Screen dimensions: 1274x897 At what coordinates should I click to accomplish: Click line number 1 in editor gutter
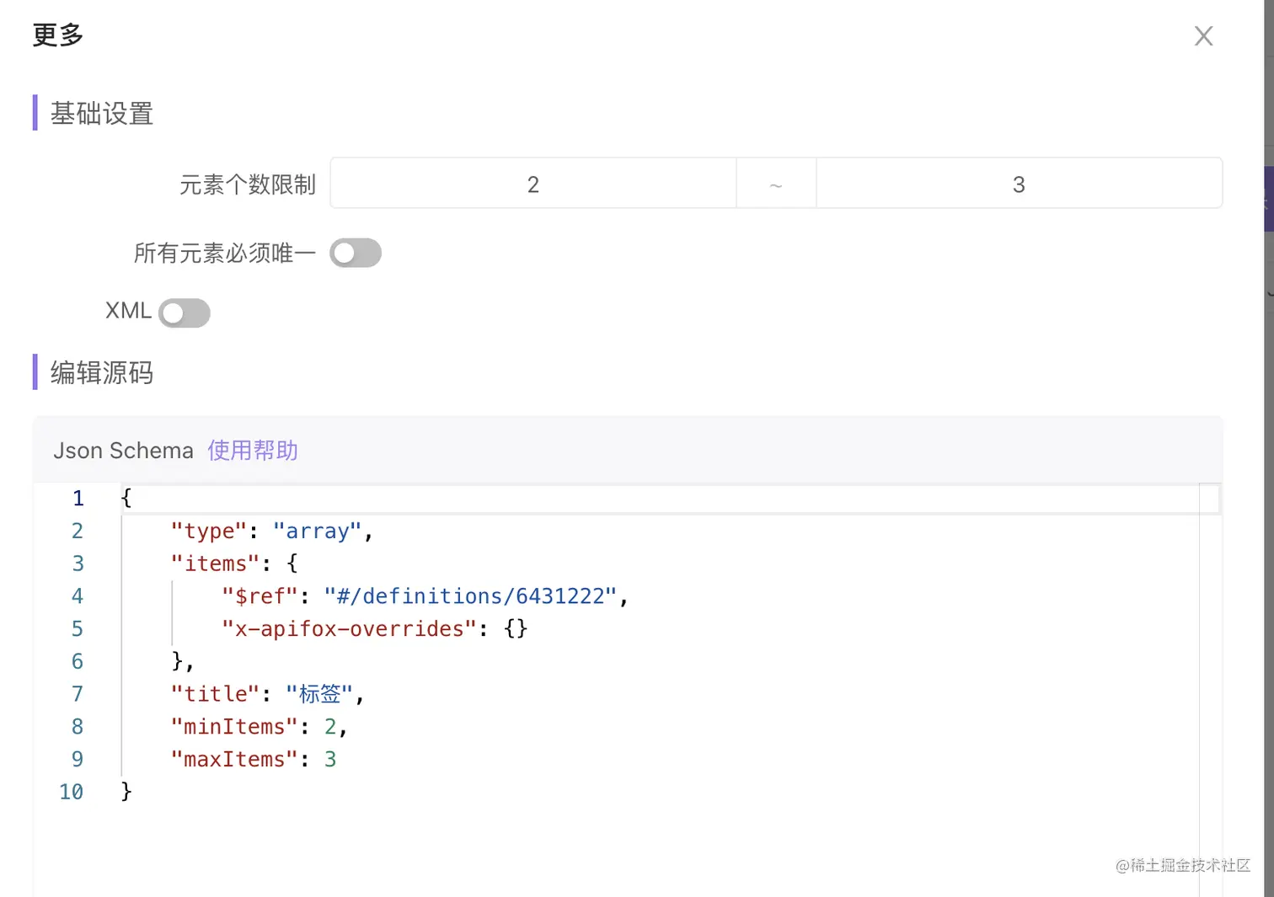[78, 499]
